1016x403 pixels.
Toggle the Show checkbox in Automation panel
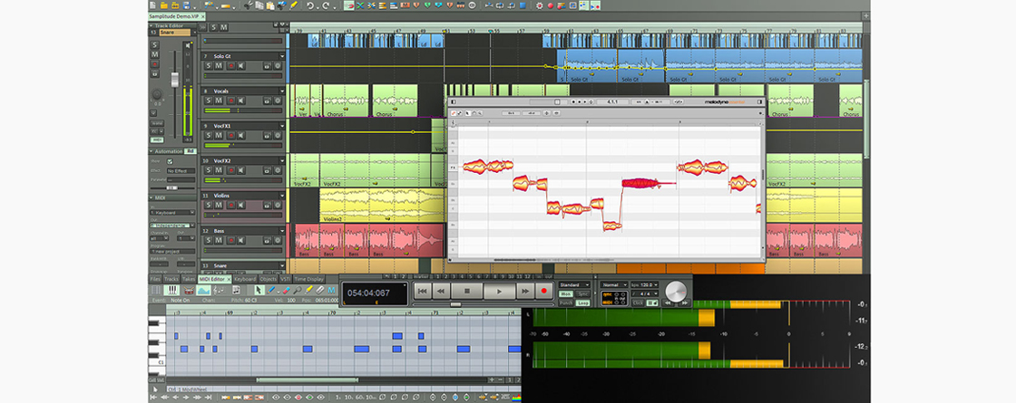[170, 161]
